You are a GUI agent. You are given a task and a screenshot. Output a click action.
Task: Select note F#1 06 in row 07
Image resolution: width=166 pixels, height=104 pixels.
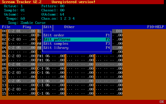click(43, 60)
